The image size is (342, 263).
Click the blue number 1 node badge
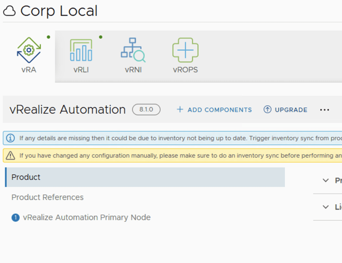(15, 218)
